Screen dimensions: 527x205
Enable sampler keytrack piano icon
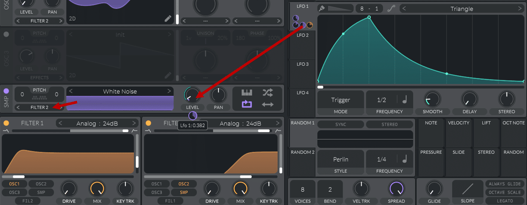point(247,93)
